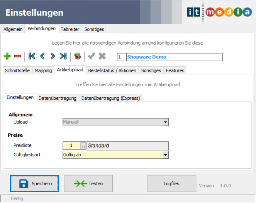Open the Logfiles button
Image resolution: width=256 pixels, height=203 pixels.
coord(171,184)
